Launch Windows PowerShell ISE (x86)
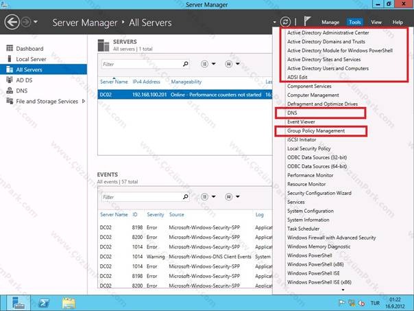Image resolution: width=414 pixels, height=311 pixels. pyautogui.click(x=319, y=282)
